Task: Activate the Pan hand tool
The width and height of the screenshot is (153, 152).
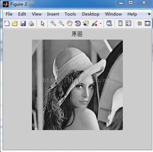Action: [70, 23]
